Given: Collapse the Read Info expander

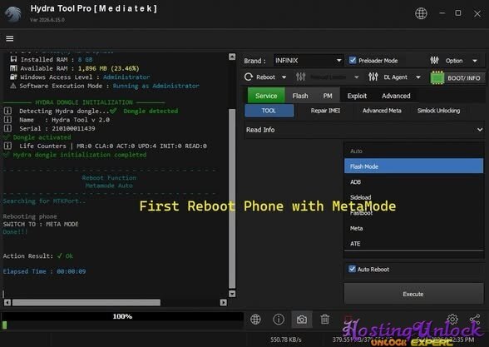Looking at the screenshot, I should (480, 130).
